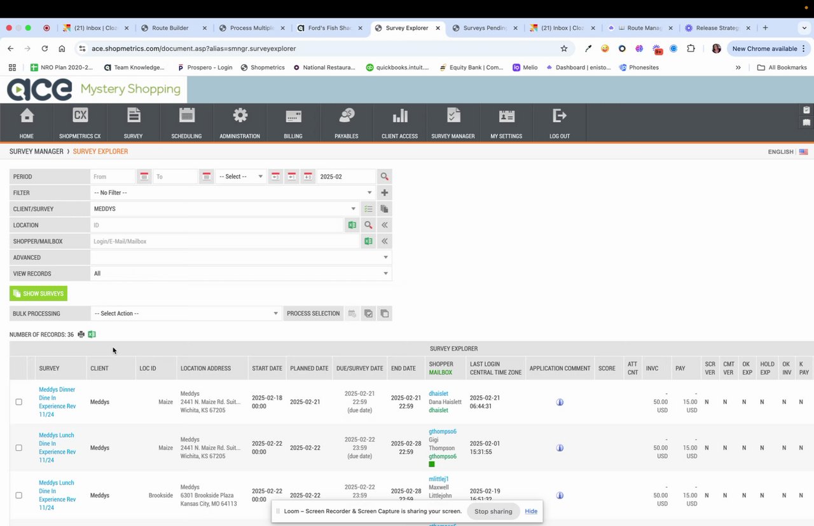Switch to Surveys Pending browser tab
Screen dimensions: 814x526
tap(486, 28)
